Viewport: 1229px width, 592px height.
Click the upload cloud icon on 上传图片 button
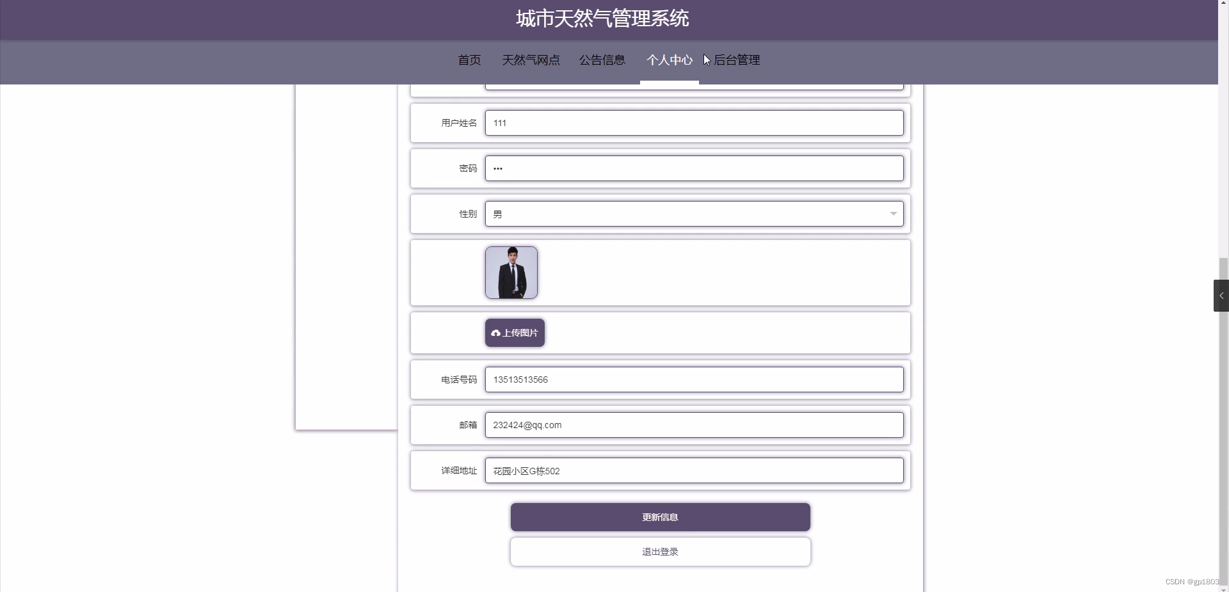496,333
